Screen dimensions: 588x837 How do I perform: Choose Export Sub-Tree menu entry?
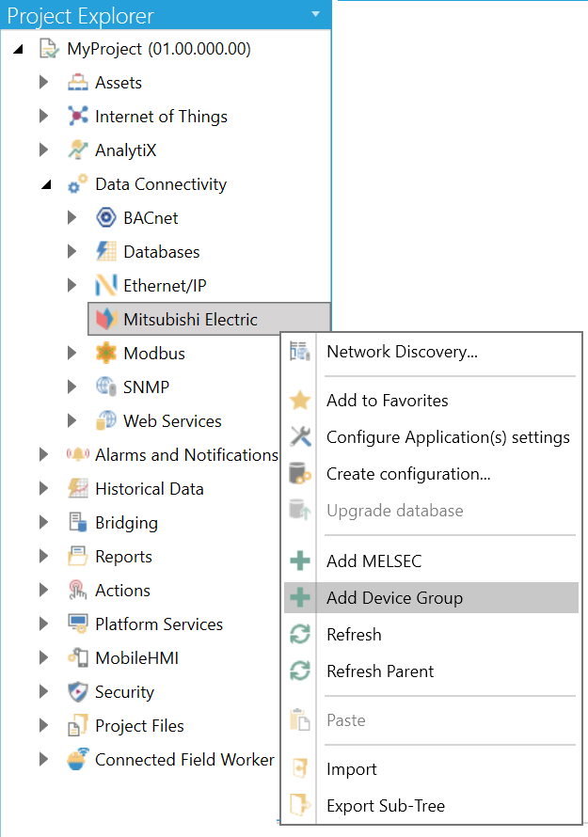tap(385, 806)
